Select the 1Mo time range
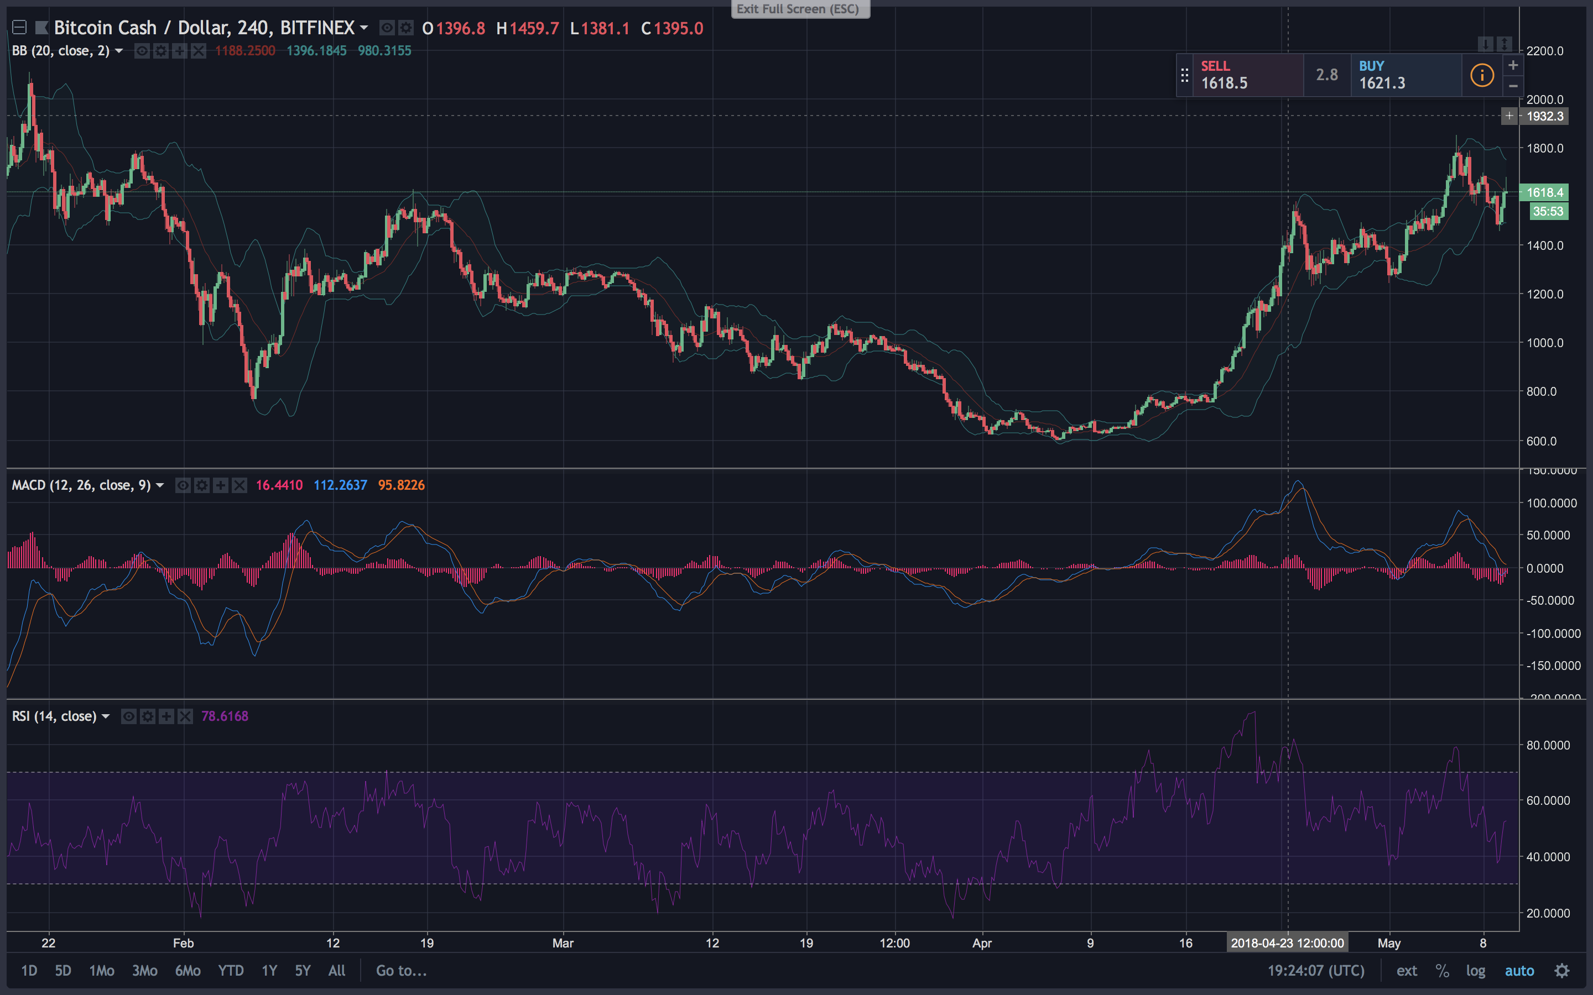Screen dimensions: 1593x995 (x=101, y=971)
